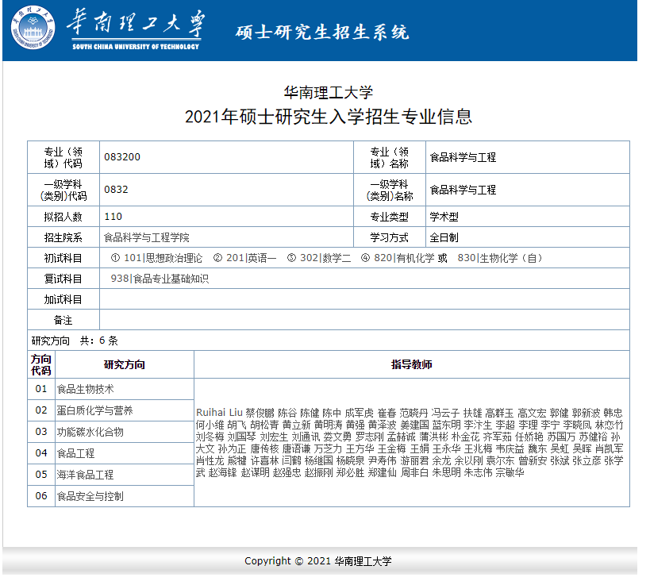Select research direction code 01
Viewport: 650px width, 585px height.
pyautogui.click(x=41, y=389)
